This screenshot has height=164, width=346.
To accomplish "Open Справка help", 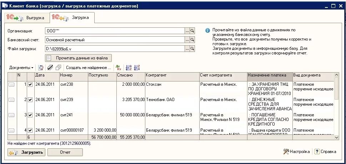I will [325, 152].
